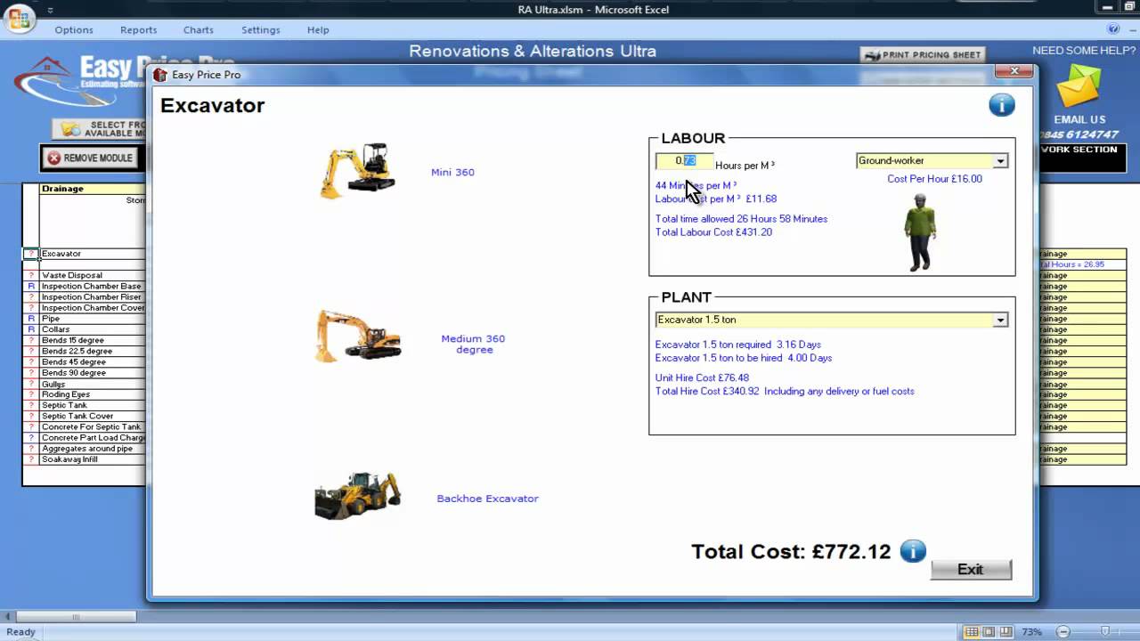Click the R marker beside Collars row

pyautogui.click(x=31, y=329)
